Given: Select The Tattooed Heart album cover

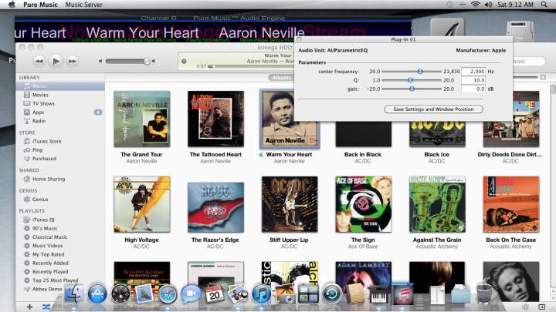Looking at the screenshot, I should tap(215, 119).
